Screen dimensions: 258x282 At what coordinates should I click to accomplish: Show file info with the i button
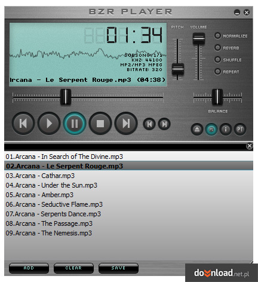[226, 130]
